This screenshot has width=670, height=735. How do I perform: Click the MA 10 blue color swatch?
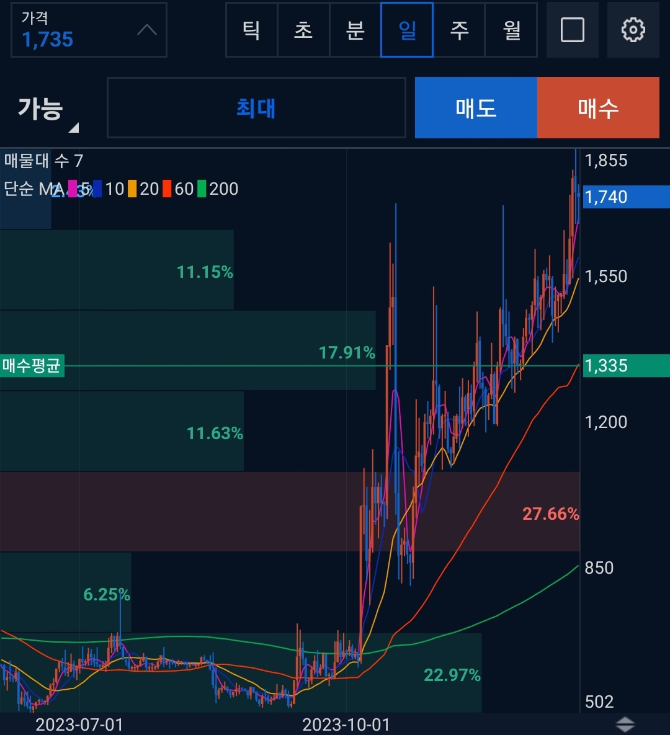[x=99, y=189]
